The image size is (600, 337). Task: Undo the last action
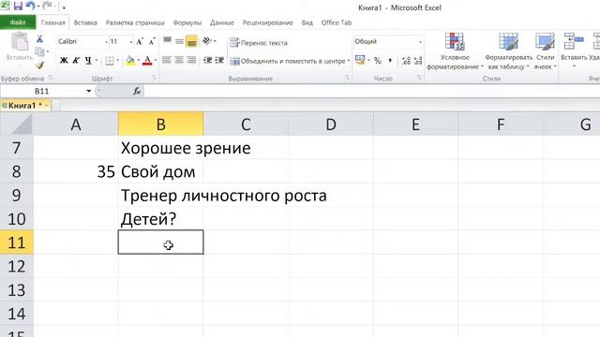click(30, 7)
